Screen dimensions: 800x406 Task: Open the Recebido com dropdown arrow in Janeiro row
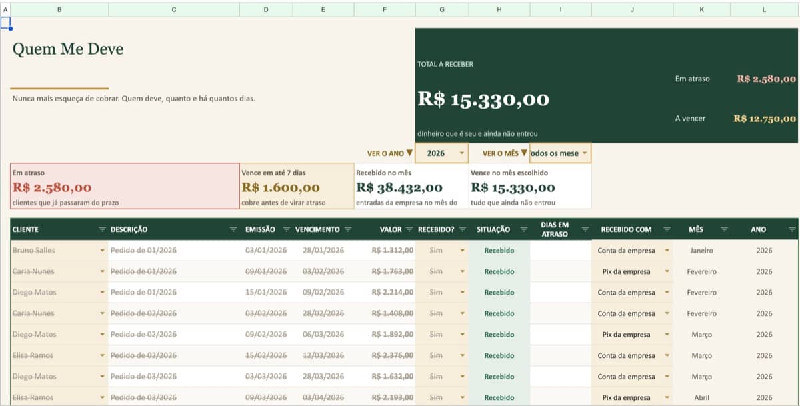point(667,251)
